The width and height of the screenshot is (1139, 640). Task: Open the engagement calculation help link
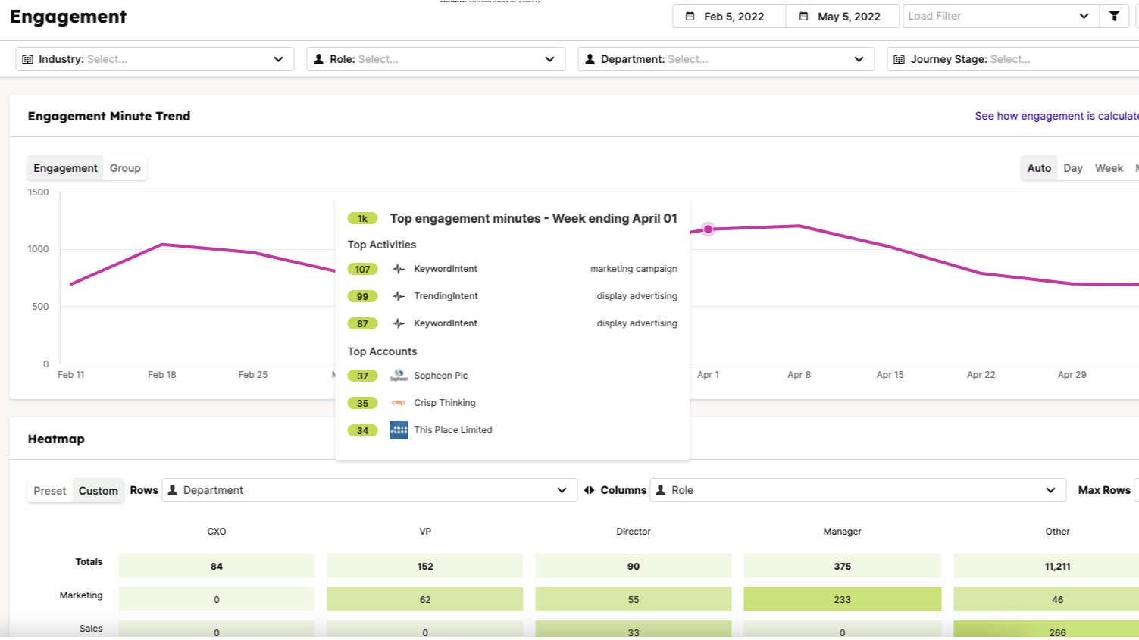click(x=1056, y=116)
